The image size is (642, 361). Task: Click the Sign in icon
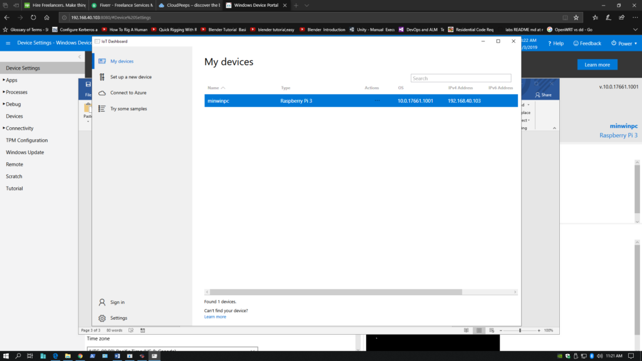coord(102,302)
